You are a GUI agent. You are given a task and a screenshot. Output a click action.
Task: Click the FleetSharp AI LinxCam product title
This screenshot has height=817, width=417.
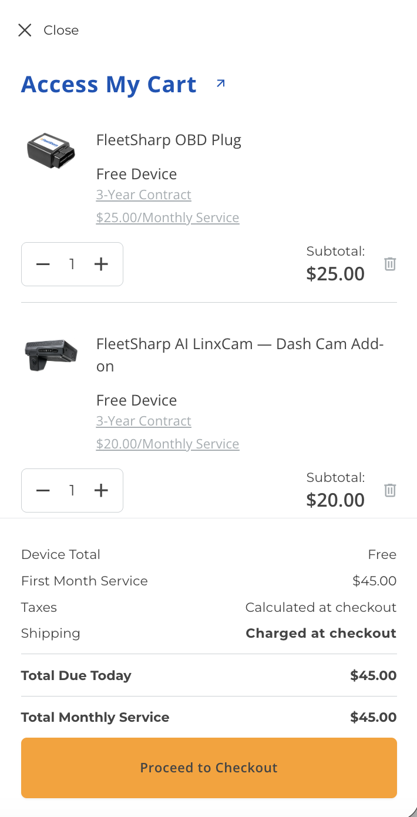pyautogui.click(x=240, y=354)
